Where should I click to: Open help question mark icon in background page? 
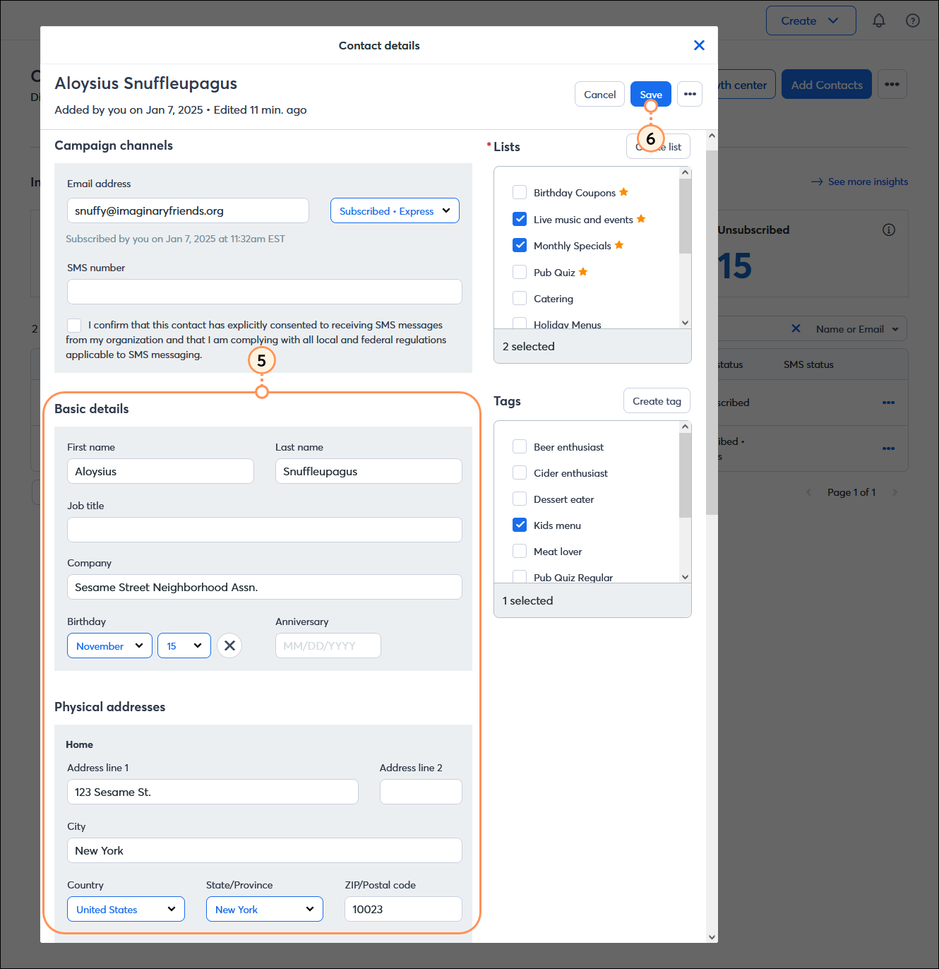pos(913,21)
